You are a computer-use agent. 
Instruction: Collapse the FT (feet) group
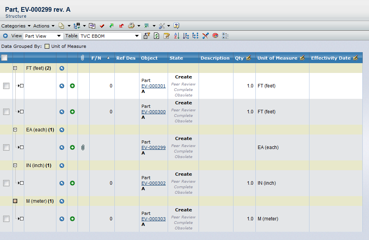click(15, 68)
